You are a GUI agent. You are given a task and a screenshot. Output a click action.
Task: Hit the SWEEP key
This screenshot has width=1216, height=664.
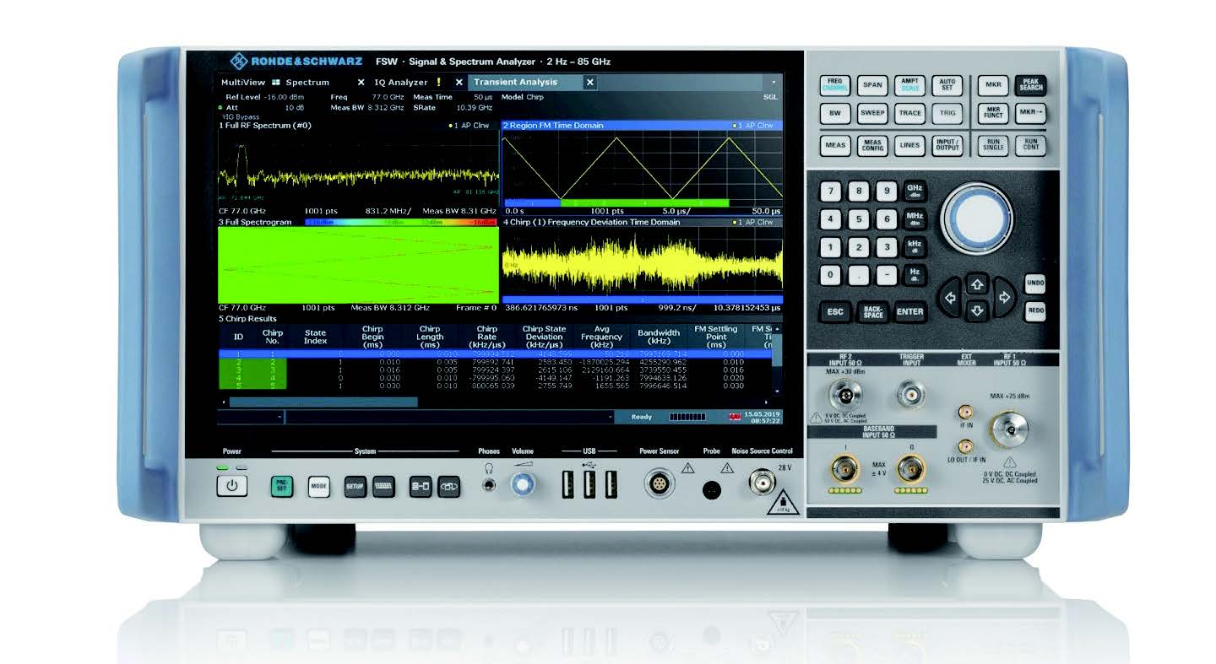(871, 113)
